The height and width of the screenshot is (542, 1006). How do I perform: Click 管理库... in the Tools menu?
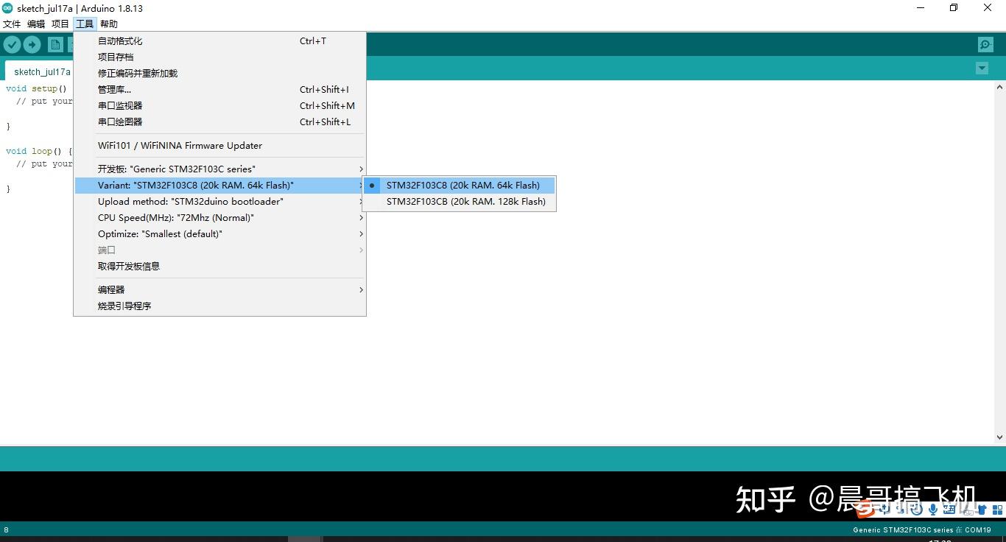click(114, 89)
